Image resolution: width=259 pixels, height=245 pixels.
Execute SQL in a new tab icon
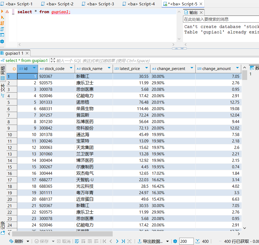[x=2, y=17]
